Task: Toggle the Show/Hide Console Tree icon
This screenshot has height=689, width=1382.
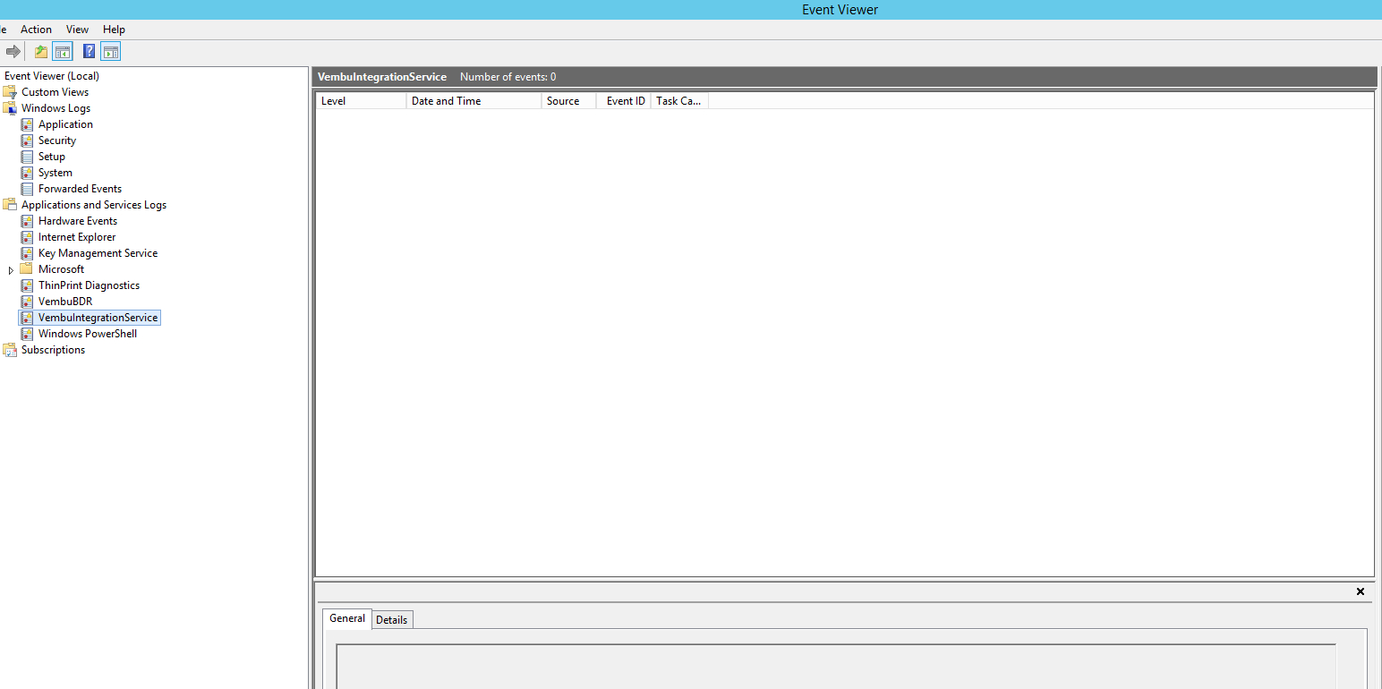Action: (x=63, y=52)
